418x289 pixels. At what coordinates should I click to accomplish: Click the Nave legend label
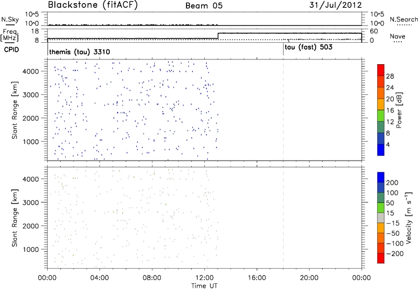[x=398, y=36]
